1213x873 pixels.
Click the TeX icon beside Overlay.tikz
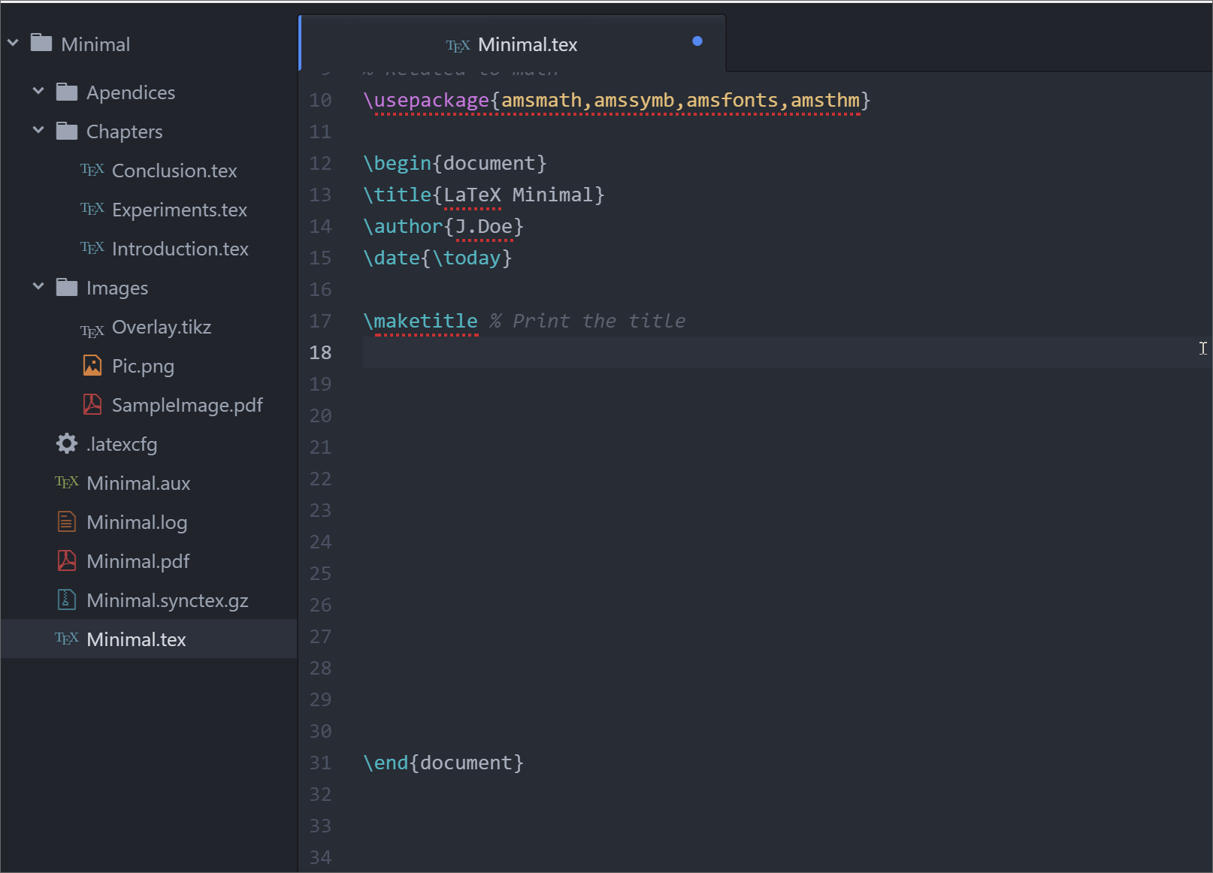[92, 331]
